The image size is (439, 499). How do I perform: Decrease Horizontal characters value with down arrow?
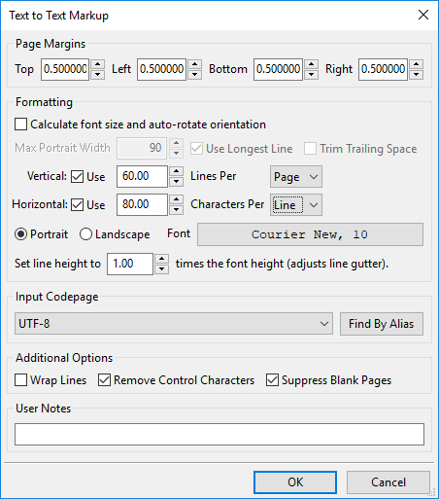pos(177,210)
